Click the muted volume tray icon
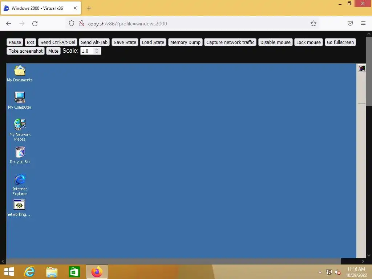This screenshot has width=372, height=279. click(x=337, y=272)
